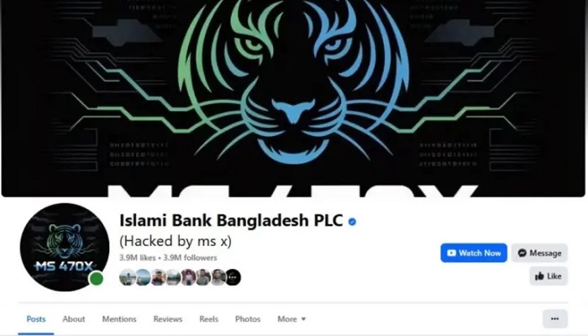
Task: Click the 3.9M followers link
Action: [x=190, y=258]
